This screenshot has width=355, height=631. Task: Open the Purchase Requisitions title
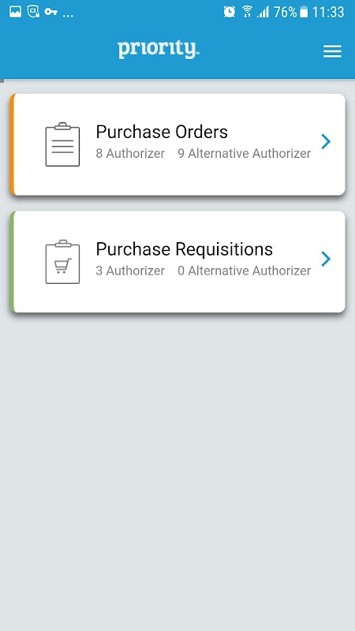point(185,249)
